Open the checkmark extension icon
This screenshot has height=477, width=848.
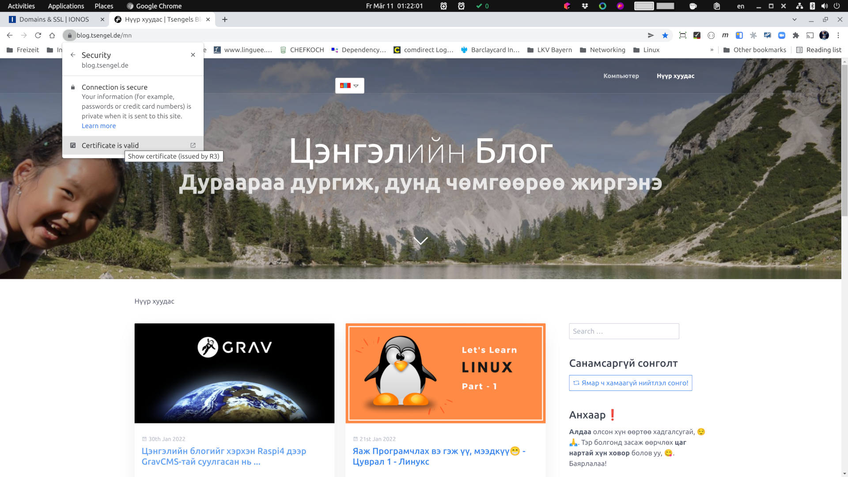697,35
